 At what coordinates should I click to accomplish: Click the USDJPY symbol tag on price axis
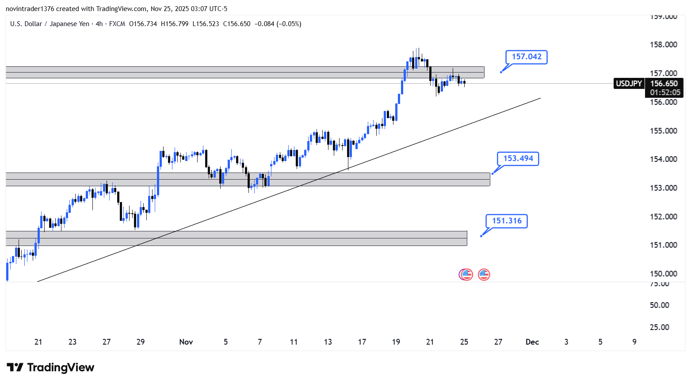(x=629, y=84)
